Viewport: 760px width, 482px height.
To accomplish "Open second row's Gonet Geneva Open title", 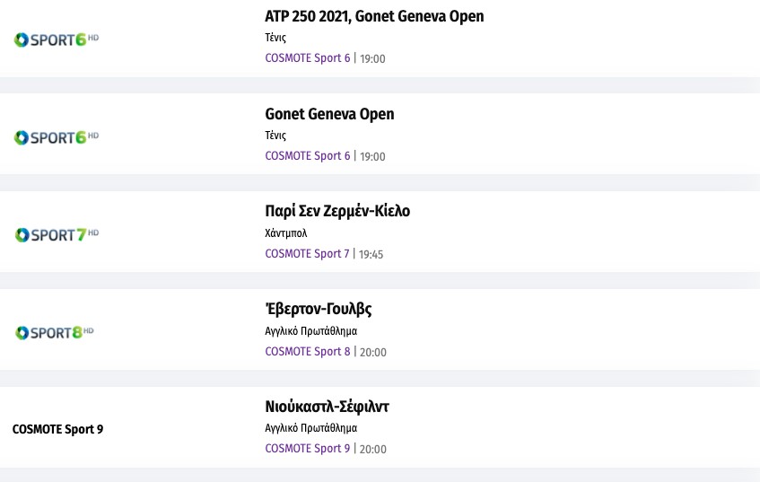I will pyautogui.click(x=329, y=114).
